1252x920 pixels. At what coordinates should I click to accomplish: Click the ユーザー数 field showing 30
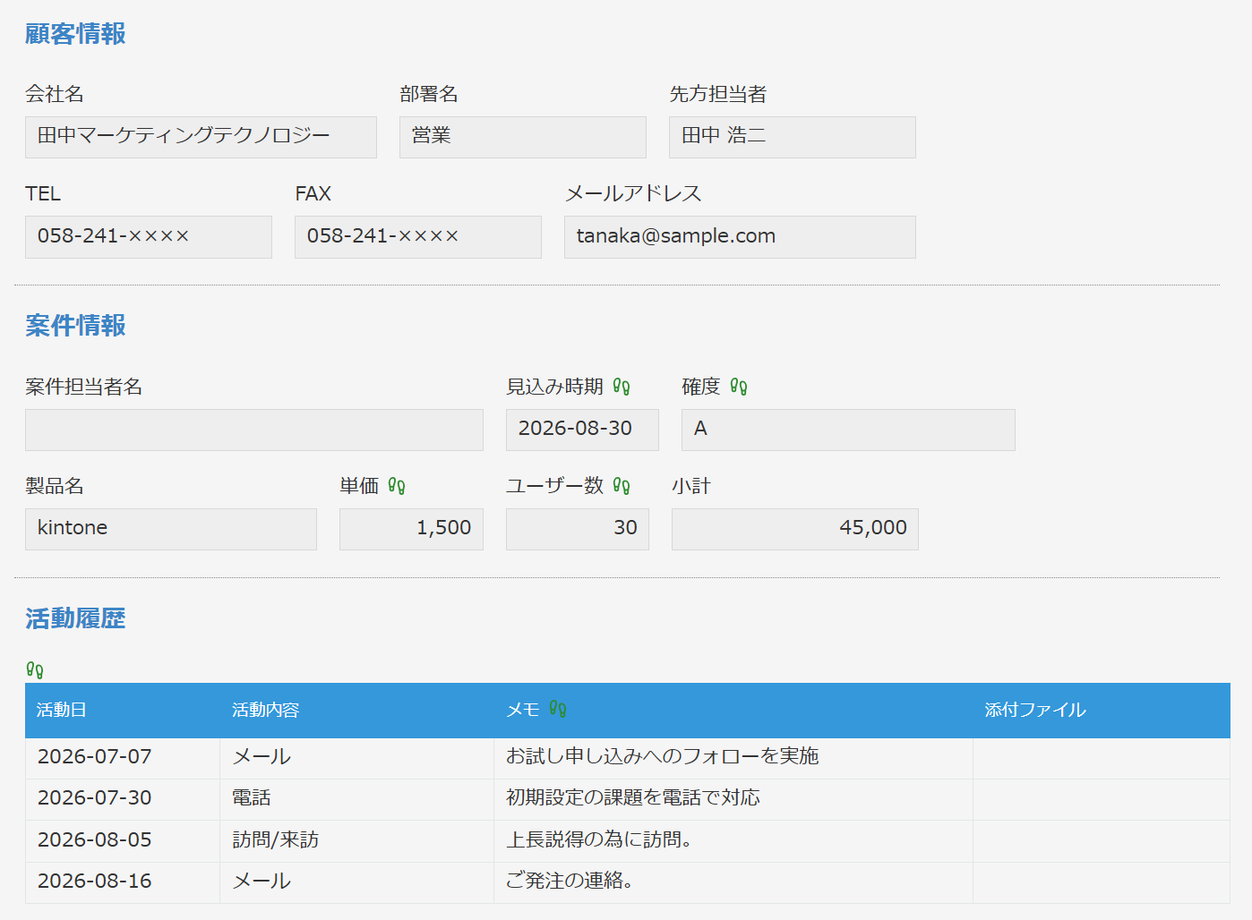pos(578,529)
